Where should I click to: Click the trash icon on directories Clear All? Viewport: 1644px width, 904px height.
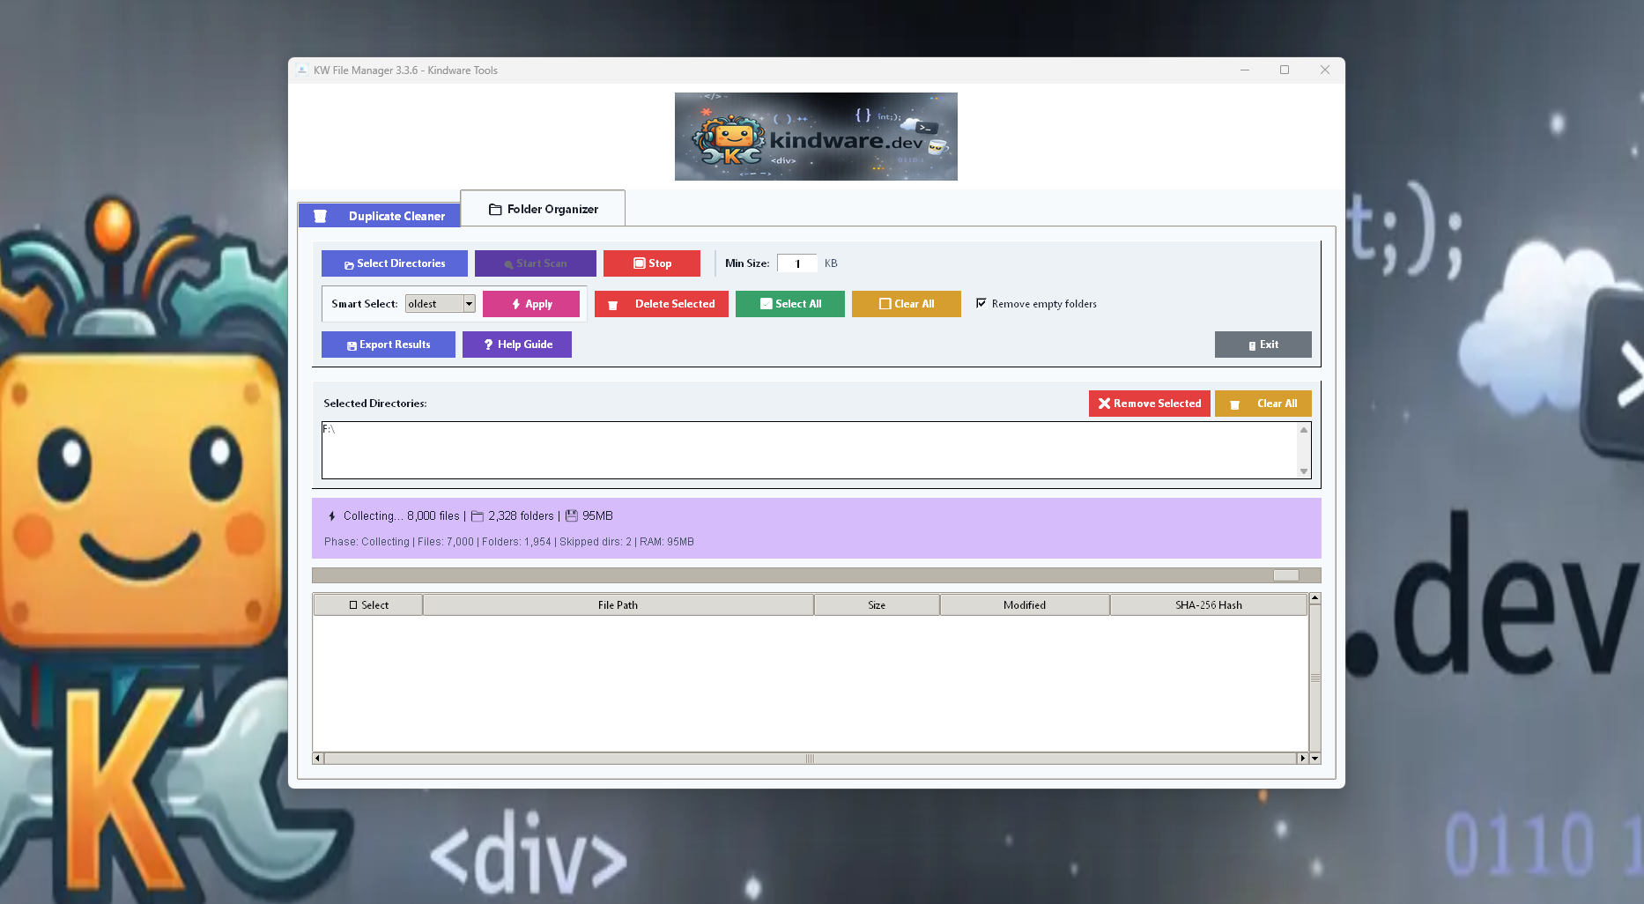click(1234, 404)
